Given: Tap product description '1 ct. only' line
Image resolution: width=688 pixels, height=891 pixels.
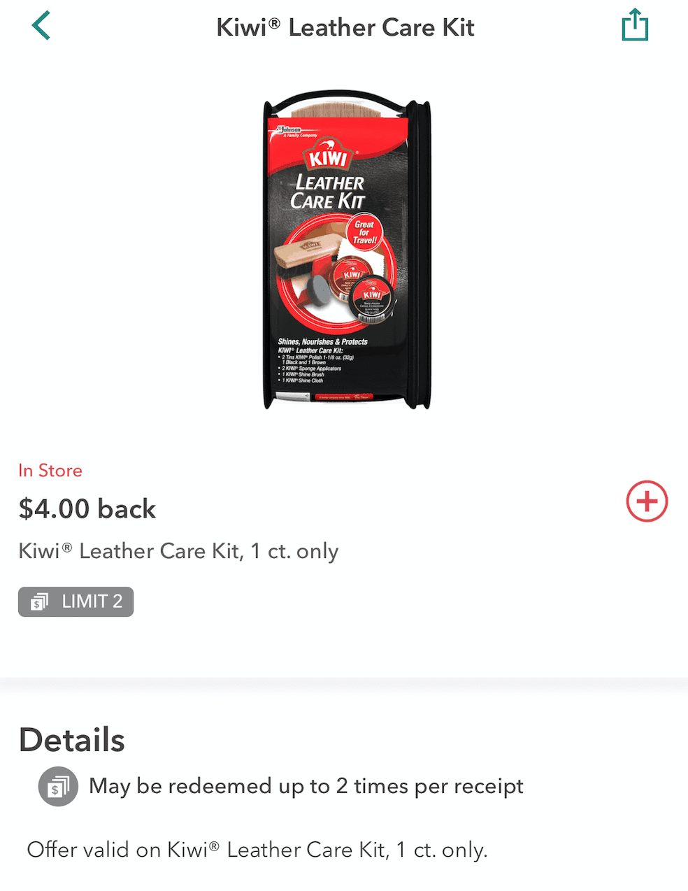Looking at the screenshot, I should 178,551.
